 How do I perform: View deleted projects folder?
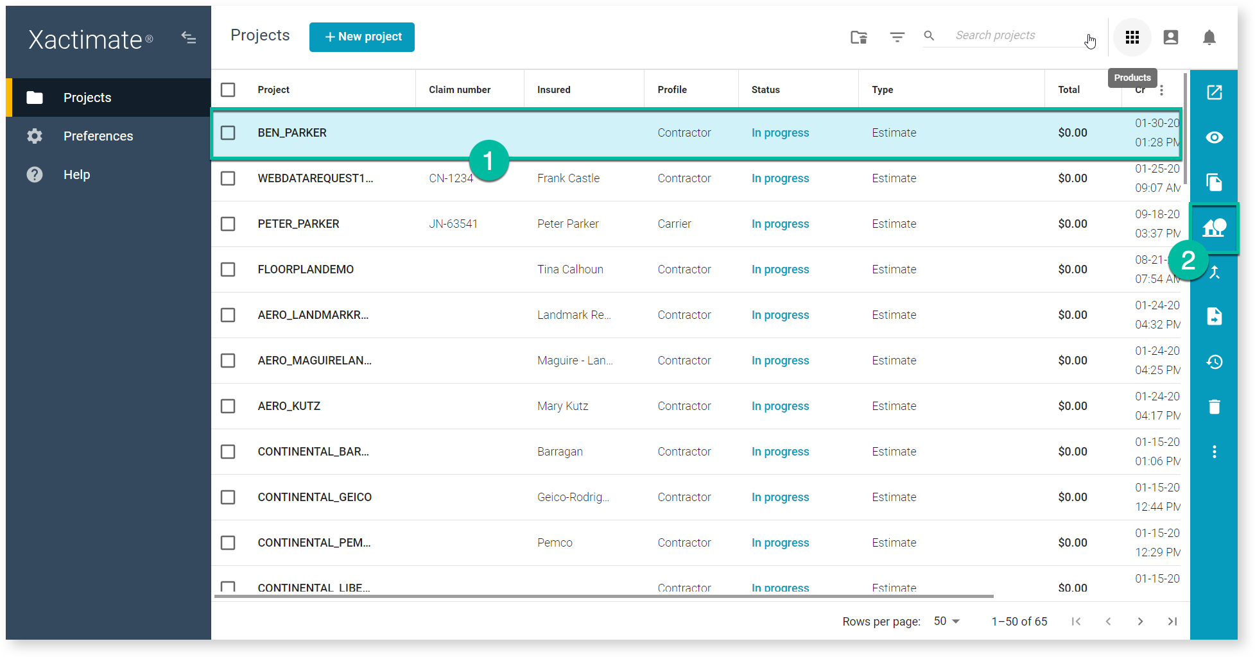858,37
